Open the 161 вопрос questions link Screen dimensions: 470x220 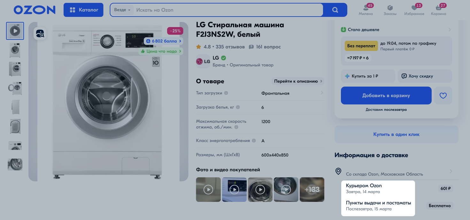point(265,47)
